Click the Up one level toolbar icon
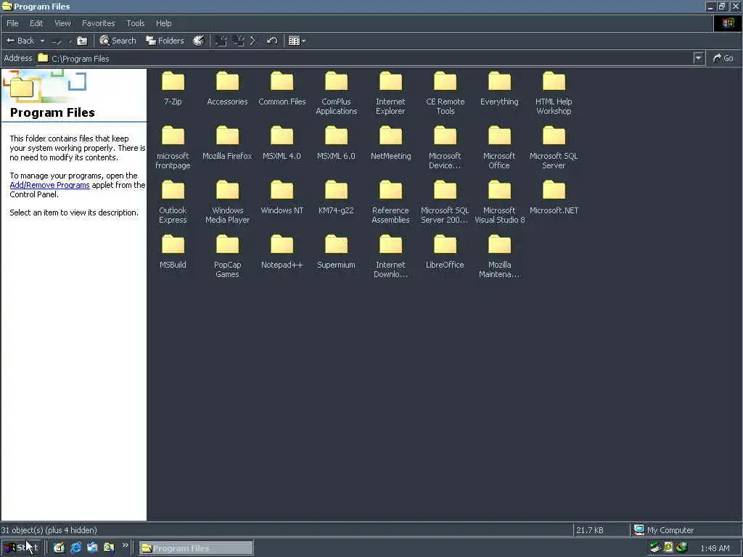Viewport: 743px width, 557px height. [x=82, y=41]
